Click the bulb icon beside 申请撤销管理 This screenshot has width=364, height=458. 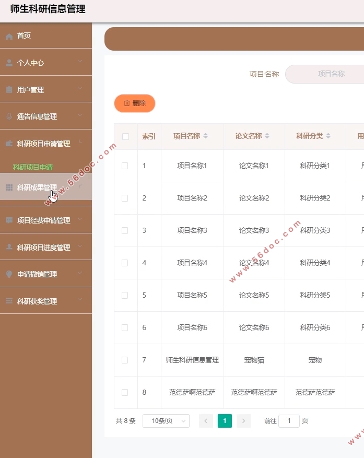click(9, 274)
